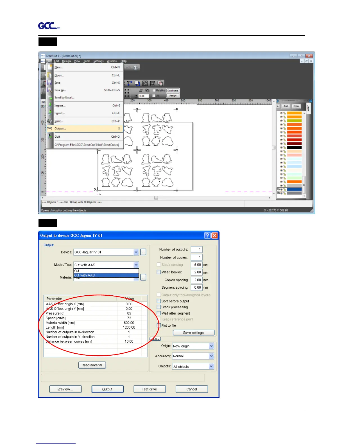Click the Save settings button
This screenshot has height=446, width=344.
click(x=194, y=333)
